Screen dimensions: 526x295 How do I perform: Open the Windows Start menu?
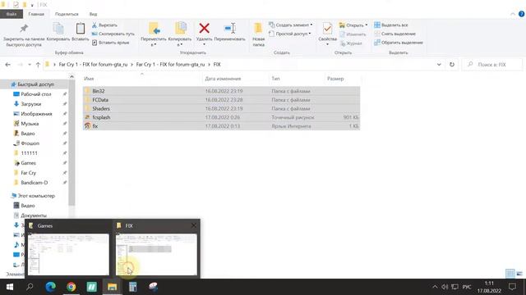[x=9, y=287]
